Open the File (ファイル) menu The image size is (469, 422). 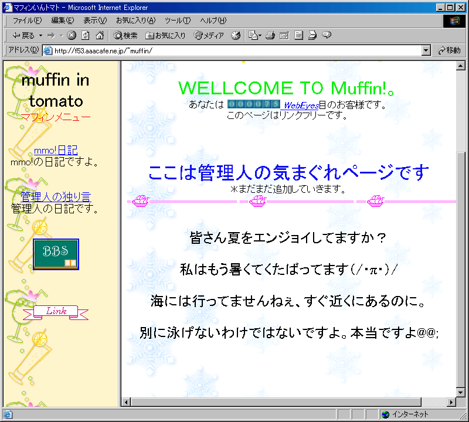[27, 21]
